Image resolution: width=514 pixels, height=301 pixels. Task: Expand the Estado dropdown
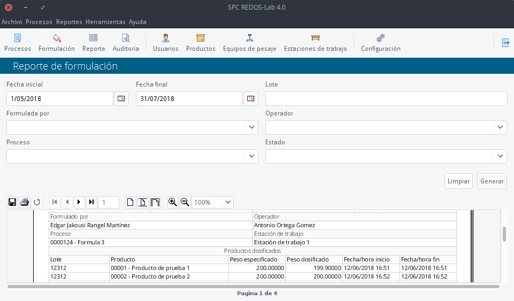tap(500, 156)
